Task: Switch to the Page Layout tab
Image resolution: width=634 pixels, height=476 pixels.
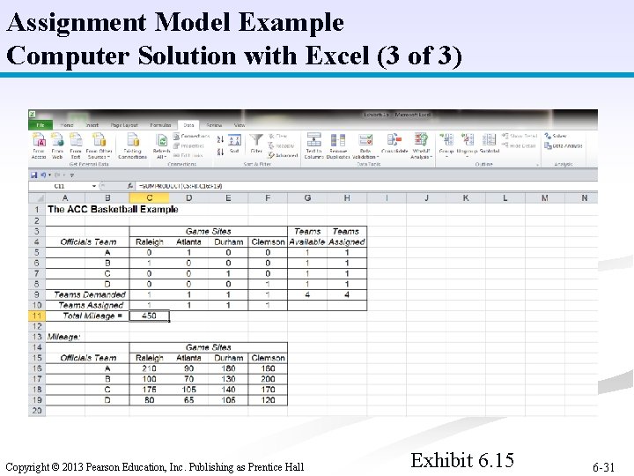Action: 124,125
